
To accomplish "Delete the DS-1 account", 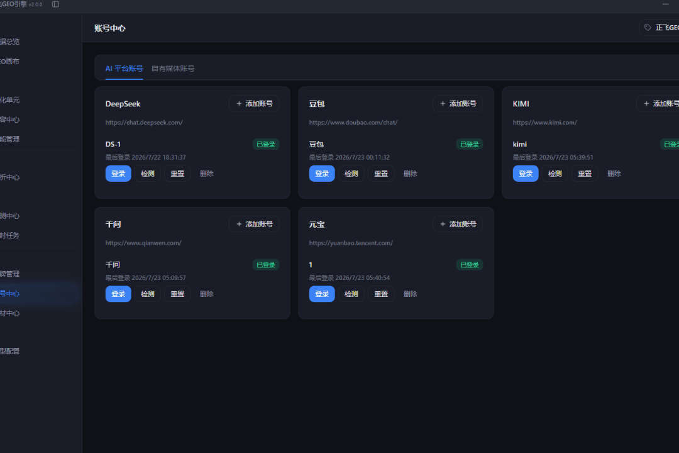I will click(x=207, y=174).
